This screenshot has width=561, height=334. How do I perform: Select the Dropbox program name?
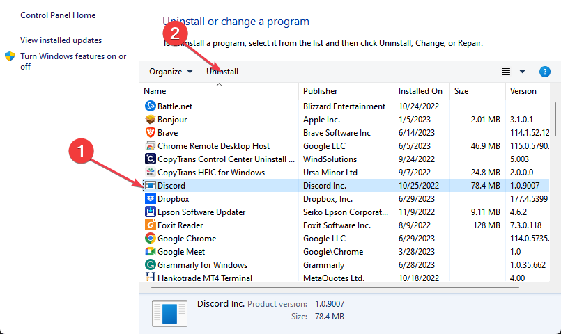tap(173, 198)
